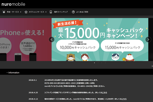Show previous carousel slide

coord(52,40)
